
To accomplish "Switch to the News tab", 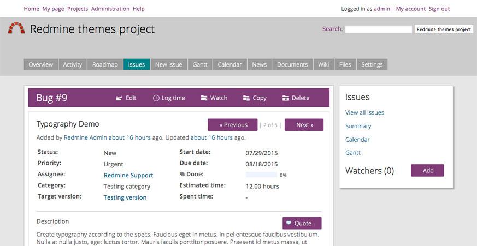I will (x=259, y=64).
